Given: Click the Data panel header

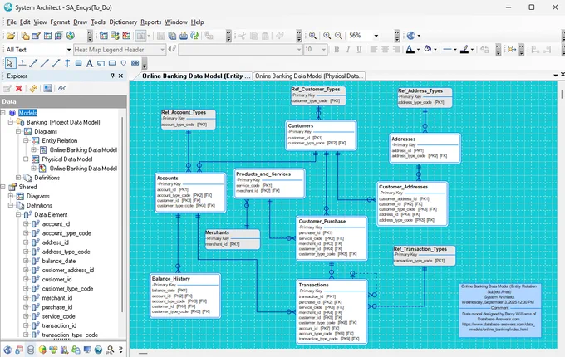Looking at the screenshot, I should [x=63, y=101].
